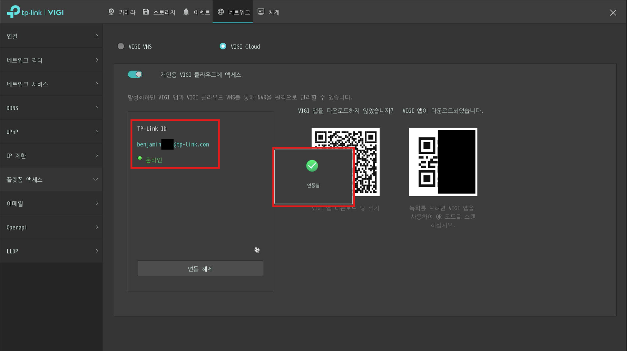Collapse the 플랫폼 액세스 section
Screen dimensions: 627x351
pos(51,180)
